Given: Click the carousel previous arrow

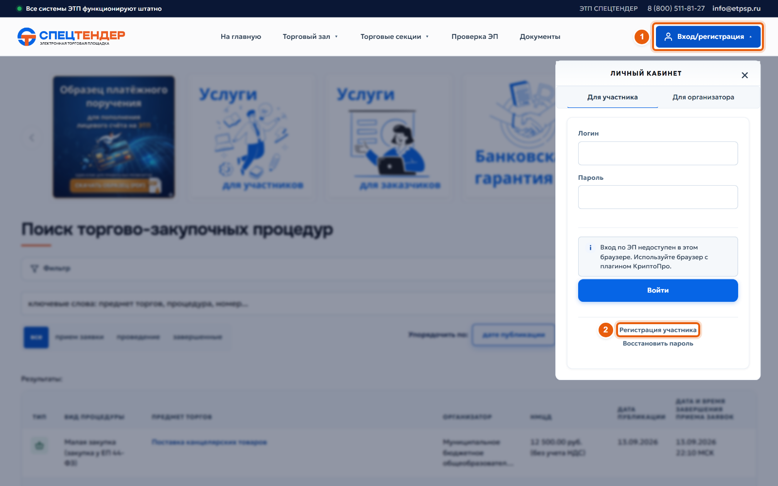Looking at the screenshot, I should tap(32, 138).
